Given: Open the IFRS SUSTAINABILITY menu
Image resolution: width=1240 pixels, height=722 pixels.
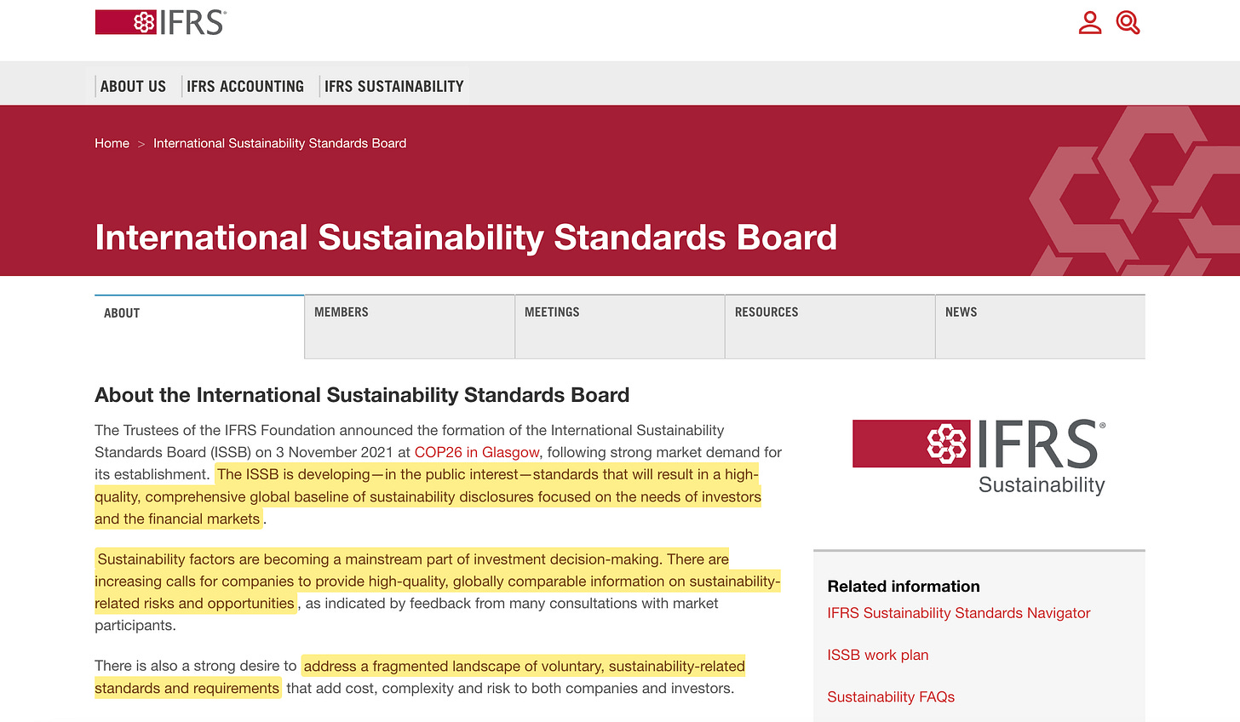Looking at the screenshot, I should 394,86.
